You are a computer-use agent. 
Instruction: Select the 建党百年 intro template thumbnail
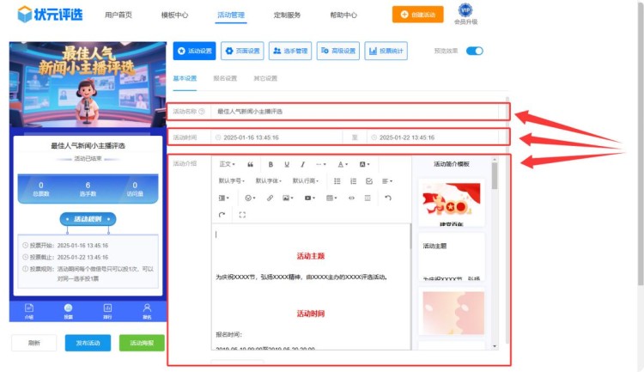(x=451, y=204)
